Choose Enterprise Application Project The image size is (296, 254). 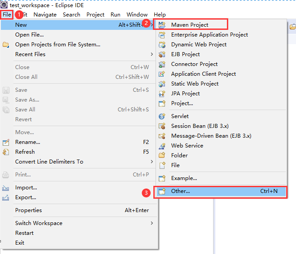coord(210,35)
